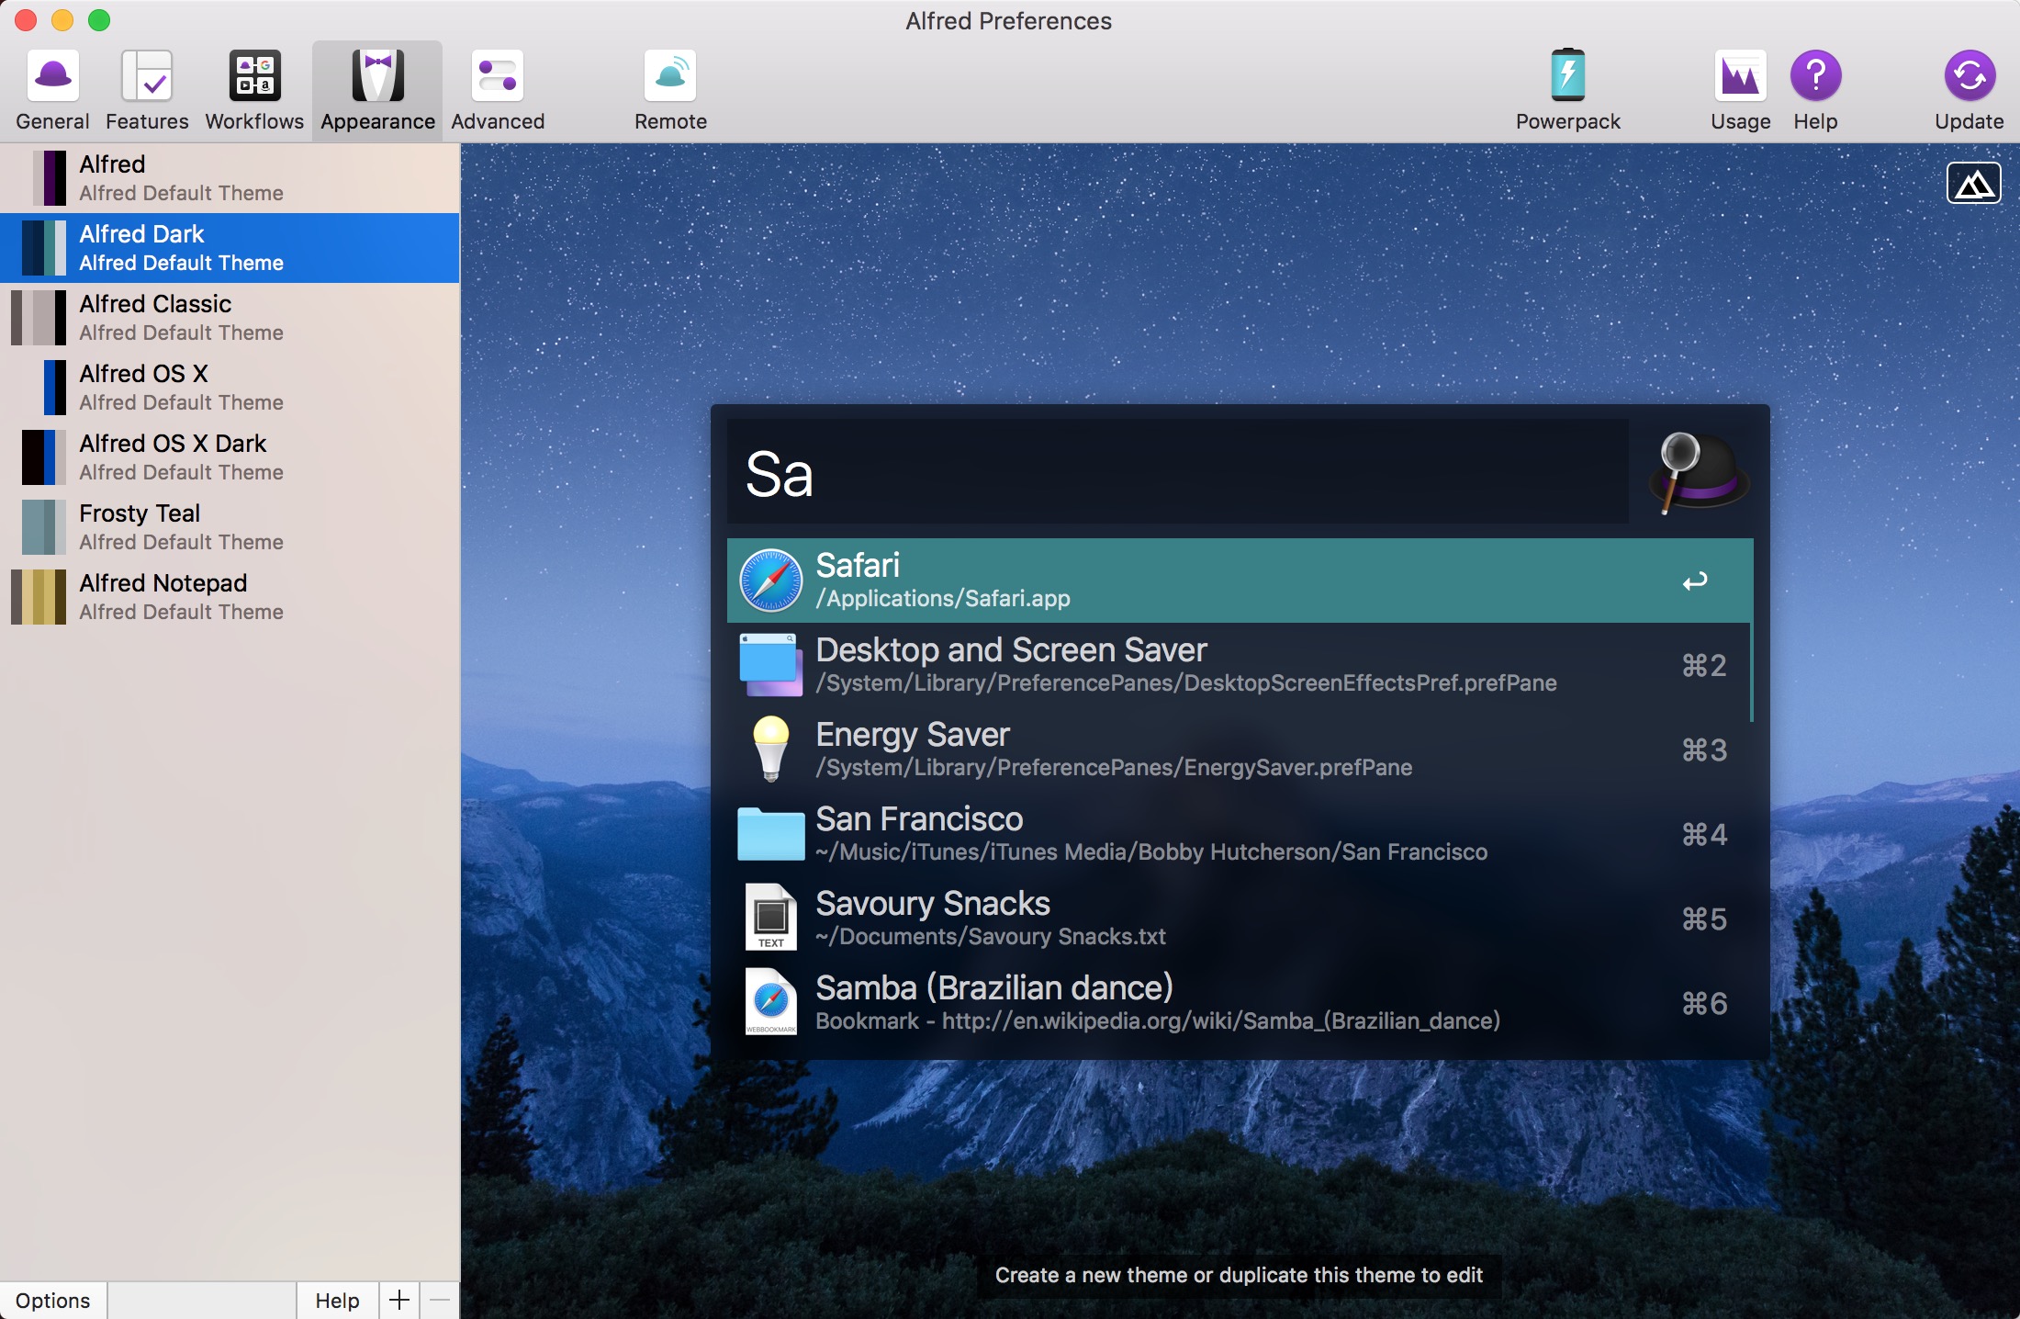Click the Powerpack battery icon
The width and height of the screenshot is (2020, 1319).
point(1567,75)
